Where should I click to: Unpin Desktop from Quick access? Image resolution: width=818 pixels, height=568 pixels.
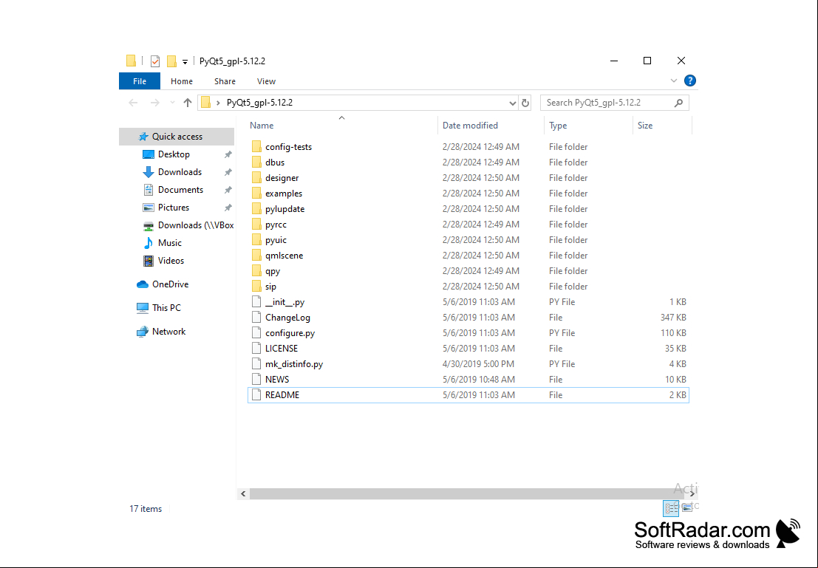point(228,154)
